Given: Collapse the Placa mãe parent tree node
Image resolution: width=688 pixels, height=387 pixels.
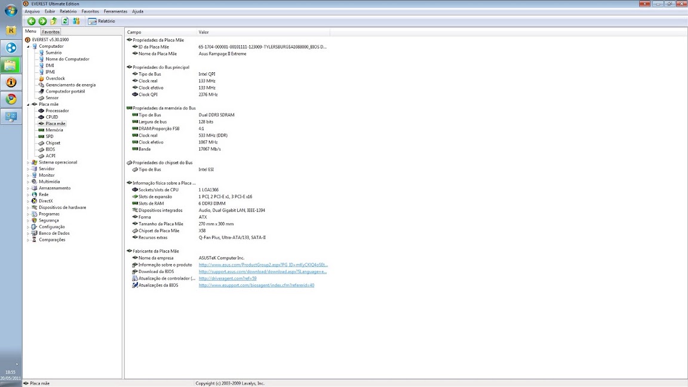Looking at the screenshot, I should coord(29,105).
